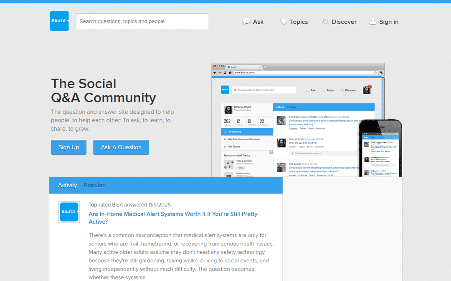Open the Topics menu item
451x281 pixels.
coord(299,22)
